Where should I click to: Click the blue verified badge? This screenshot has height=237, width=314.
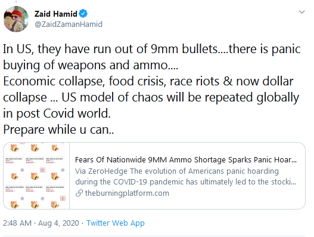[83, 14]
